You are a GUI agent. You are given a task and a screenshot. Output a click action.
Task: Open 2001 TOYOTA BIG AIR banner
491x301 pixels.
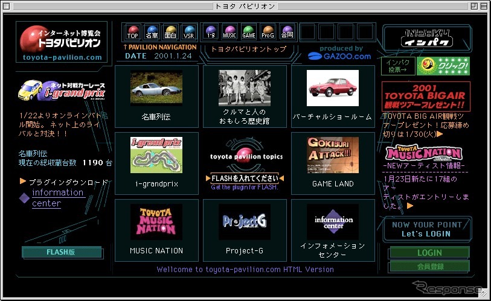(x=426, y=97)
